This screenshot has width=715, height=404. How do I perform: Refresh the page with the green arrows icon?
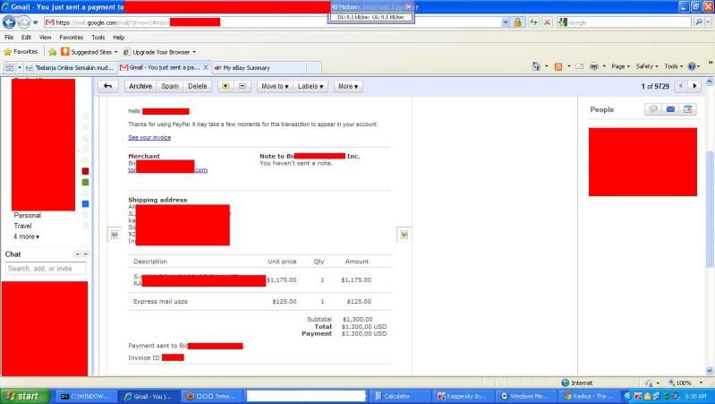[533, 21]
